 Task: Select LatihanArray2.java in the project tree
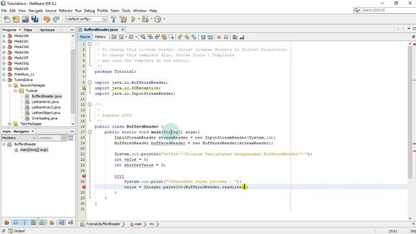point(46,107)
